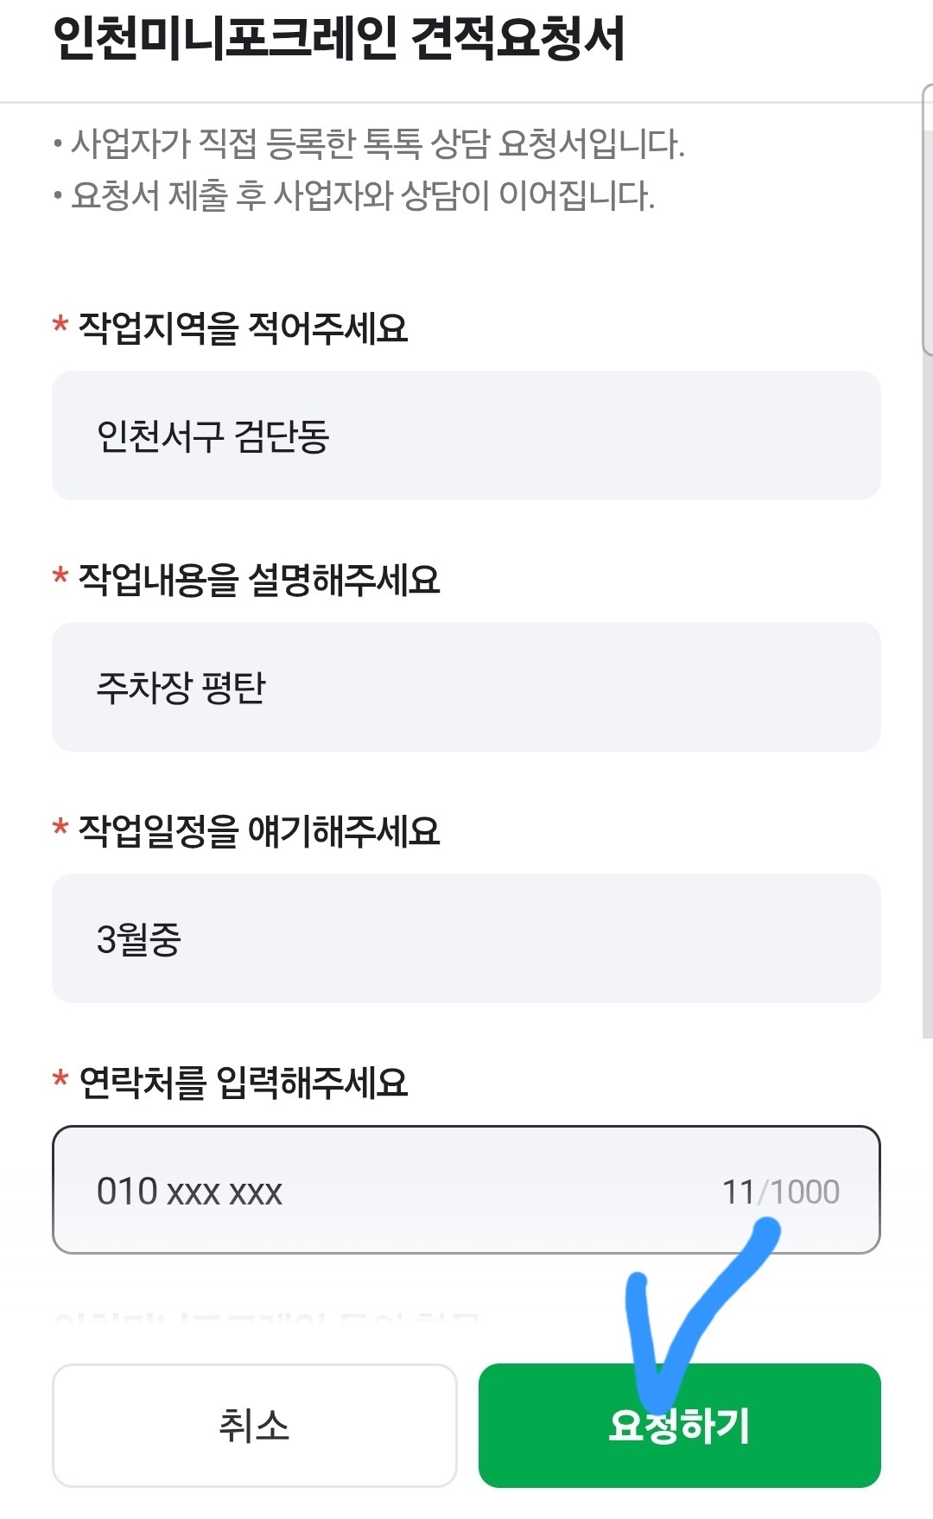Click the red asterisk beside 연락처 label

[60, 1080]
